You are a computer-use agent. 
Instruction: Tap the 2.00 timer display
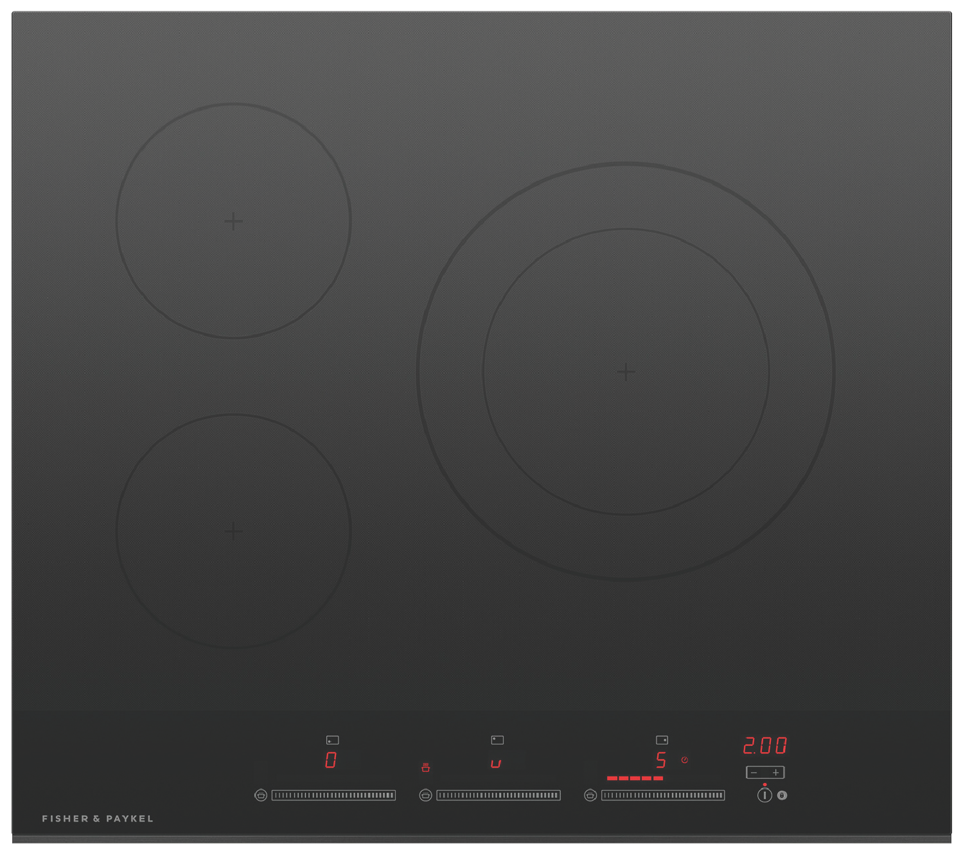(x=764, y=745)
